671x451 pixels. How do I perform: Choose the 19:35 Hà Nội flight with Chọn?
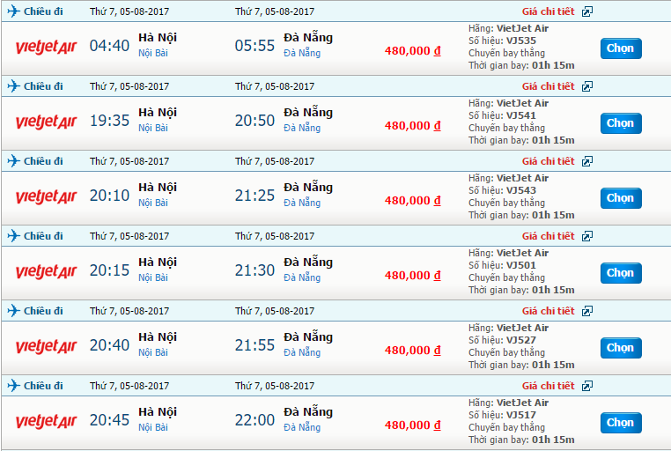coord(620,123)
